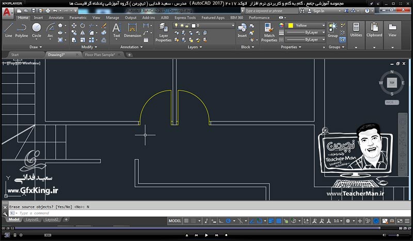413x241 pixels.
Task: Click the TOP face of the ViewCube
Action: click(392, 83)
